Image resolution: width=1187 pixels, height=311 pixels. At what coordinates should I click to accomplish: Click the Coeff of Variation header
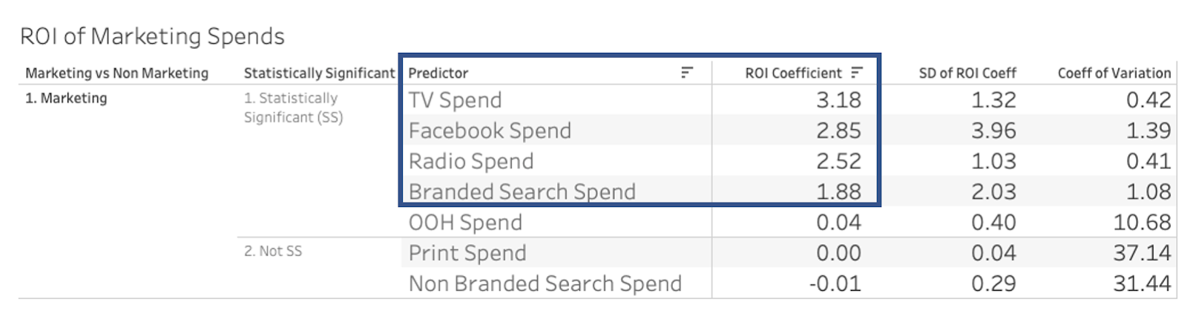coord(1114,73)
